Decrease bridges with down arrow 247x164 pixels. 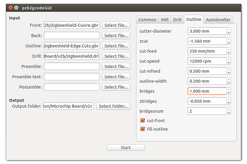tap(228, 93)
